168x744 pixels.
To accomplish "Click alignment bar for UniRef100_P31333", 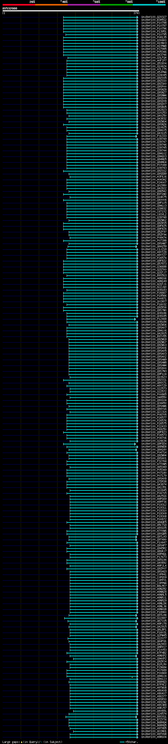I will [x=102, y=136].
